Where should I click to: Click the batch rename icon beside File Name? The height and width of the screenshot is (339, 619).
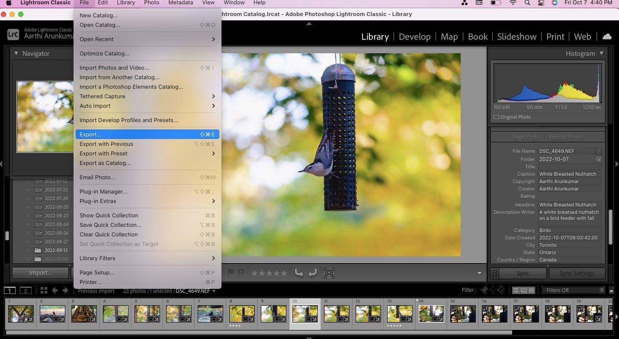[x=598, y=151]
